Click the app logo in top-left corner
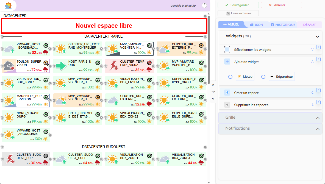This screenshot has height=184, width=325. click(x=9, y=5)
